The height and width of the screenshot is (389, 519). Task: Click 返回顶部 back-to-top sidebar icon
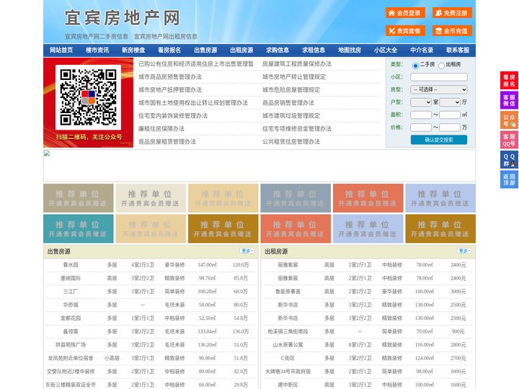coord(509,180)
